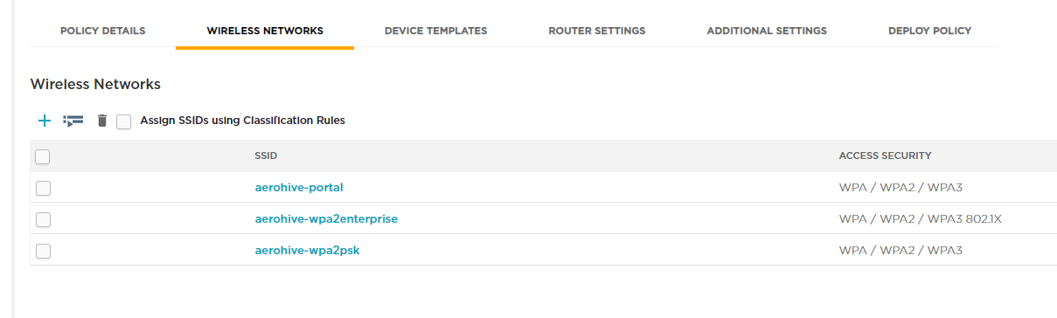Mark the aerohive-wpa2psk row checkbox
This screenshot has height=318, width=1057.
point(43,251)
